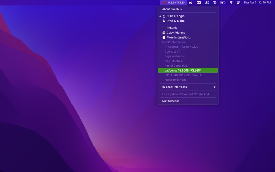Click Region: Quebec row

click(188, 56)
